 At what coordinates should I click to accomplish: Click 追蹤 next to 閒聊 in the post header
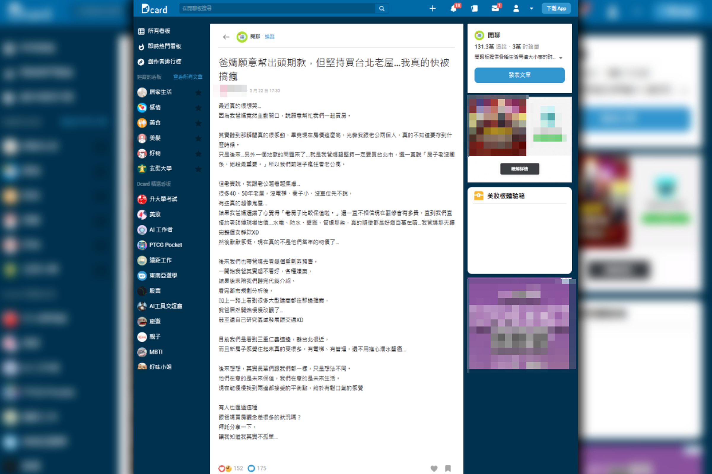point(269,37)
